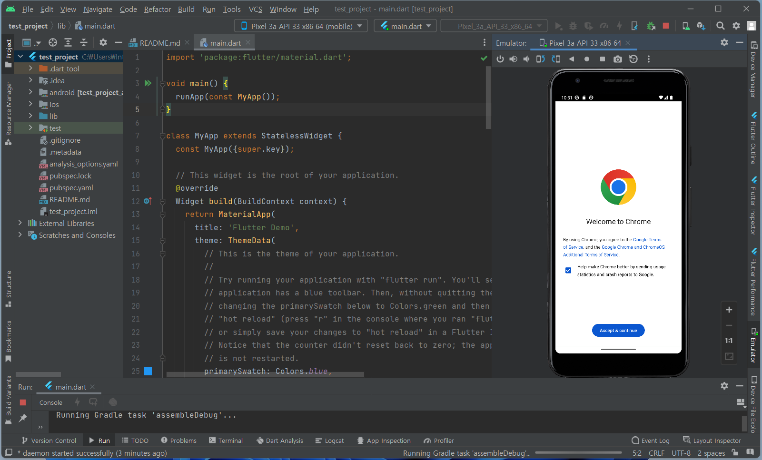Image resolution: width=762 pixels, height=460 pixels.
Task: Open Project panel options gear
Action: pos(103,42)
